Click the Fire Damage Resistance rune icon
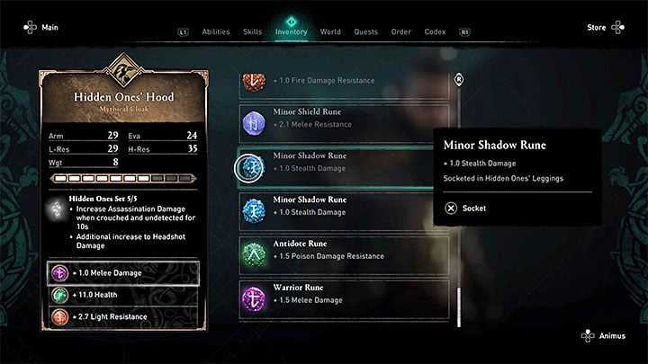 coord(254,82)
